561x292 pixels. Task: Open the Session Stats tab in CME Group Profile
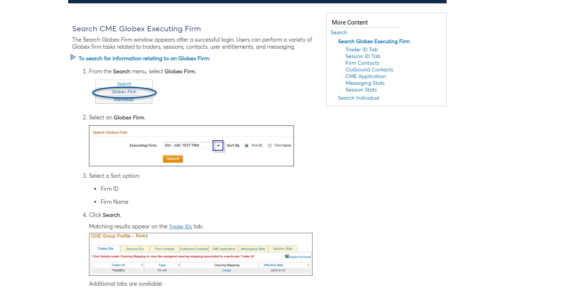283,249
